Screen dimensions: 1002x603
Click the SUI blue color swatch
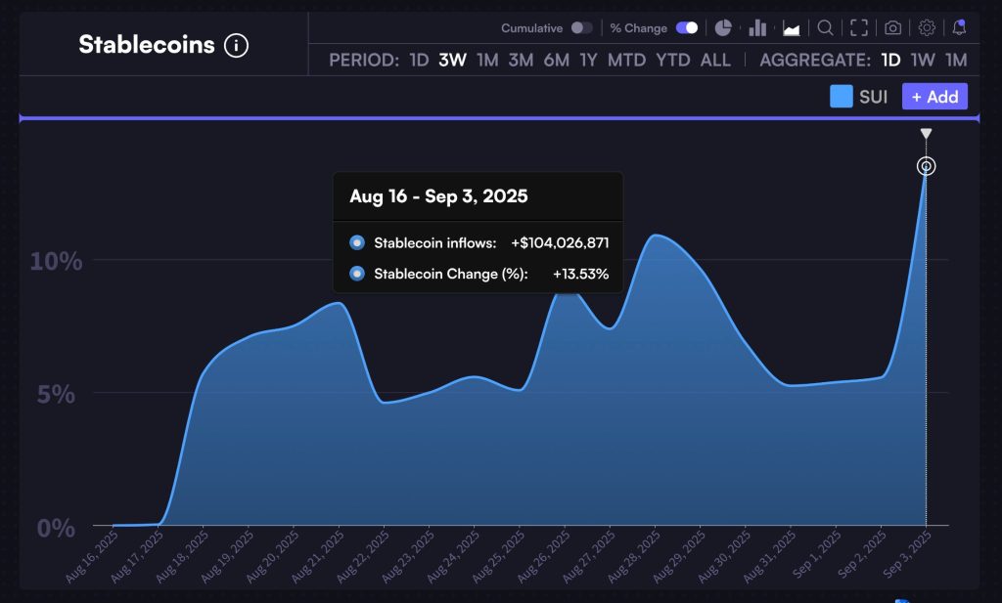click(841, 97)
